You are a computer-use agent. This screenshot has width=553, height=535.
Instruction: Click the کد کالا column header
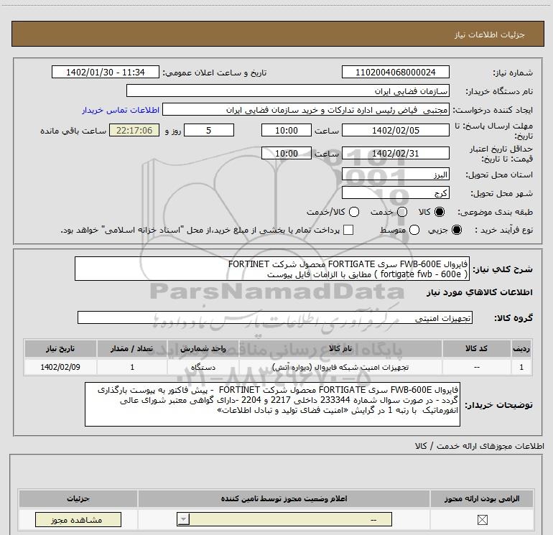[476, 348]
